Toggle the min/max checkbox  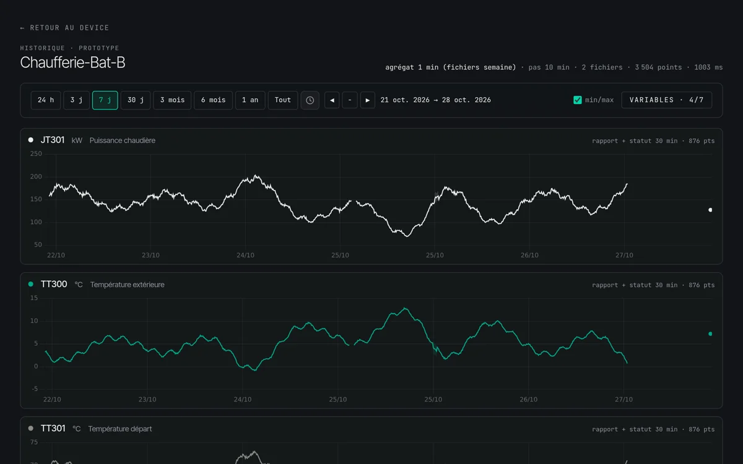[578, 100]
